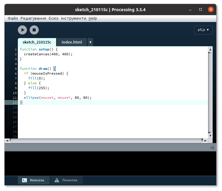The height and width of the screenshot is (191, 222).
Task: Open the tab options arrow menu
Action: [x=90, y=42]
